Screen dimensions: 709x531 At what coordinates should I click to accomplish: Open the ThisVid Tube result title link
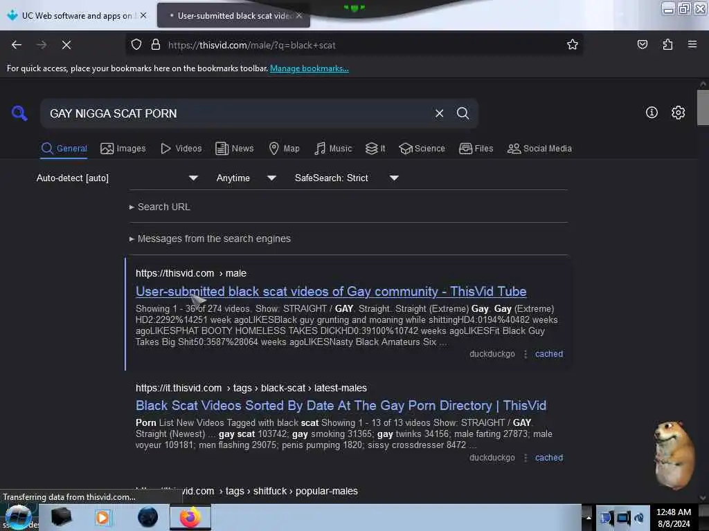(331, 291)
